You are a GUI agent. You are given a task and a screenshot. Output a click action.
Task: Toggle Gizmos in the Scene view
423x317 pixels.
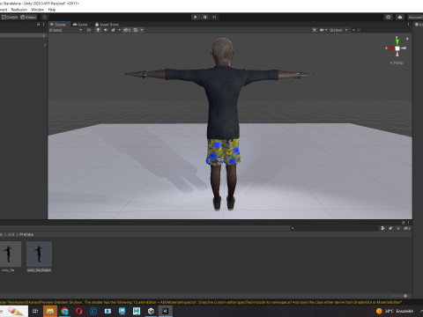point(336,30)
